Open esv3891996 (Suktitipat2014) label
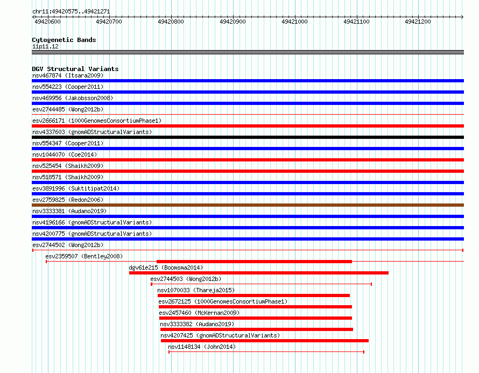479x373 pixels. click(x=76, y=188)
